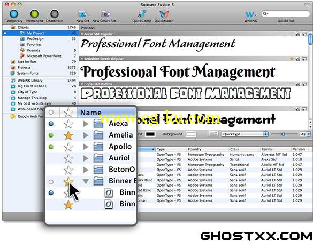The width and height of the screenshot is (313, 241).
Task: Expand the Apollo family disclosure triangle
Action: click(86, 147)
